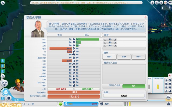Click the 都市 tab label at bottom-left
This screenshot has height=107, width=172.
click(16, 100)
